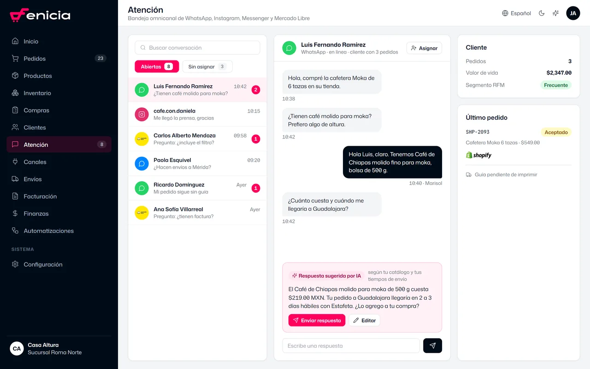590x369 pixels.
Task: Go to Inicio in the sidebar
Action: (59, 42)
